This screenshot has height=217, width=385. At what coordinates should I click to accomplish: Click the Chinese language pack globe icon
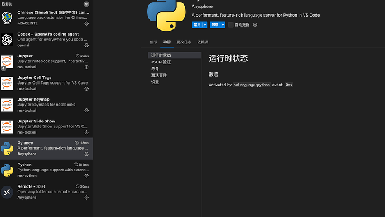[x=7, y=18]
